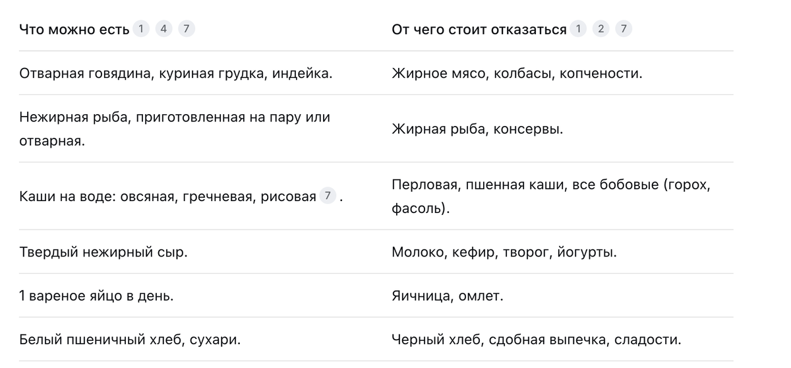The height and width of the screenshot is (368, 791).
Task: Click the "От чего стоит отказаться" column header
Action: (x=479, y=30)
